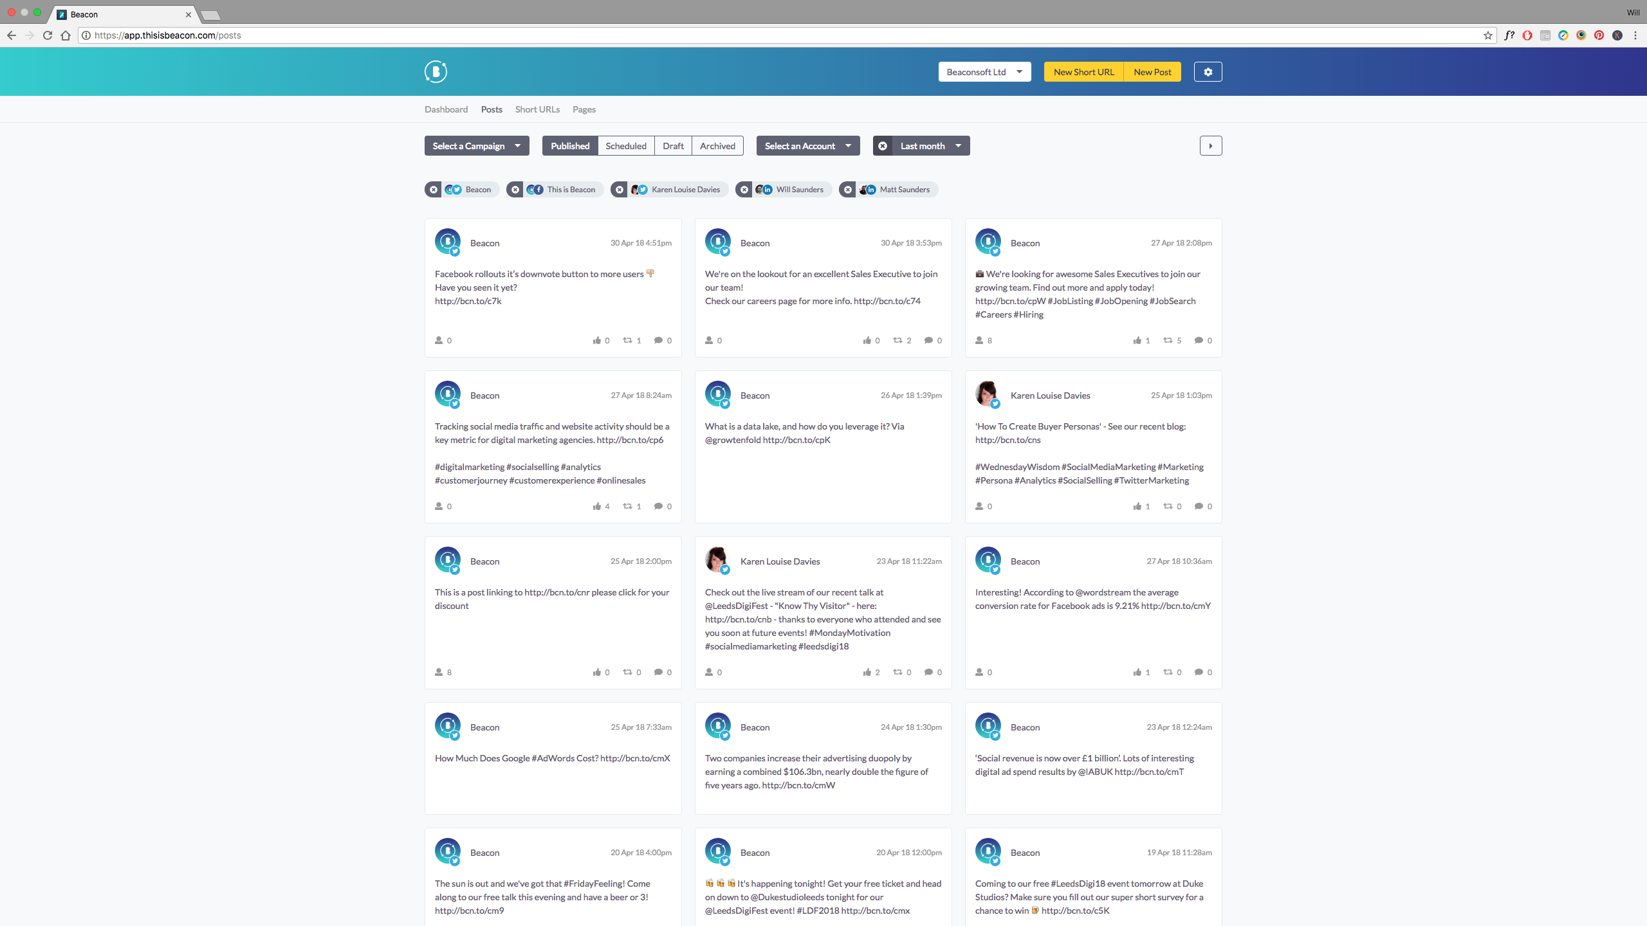This screenshot has height=926, width=1647.
Task: Show Published posts
Action: pos(569,146)
